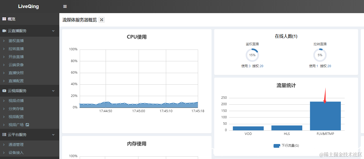The image size is (364, 159).
Task: Click the 下行流量(G) legend label
Action: click(290, 146)
